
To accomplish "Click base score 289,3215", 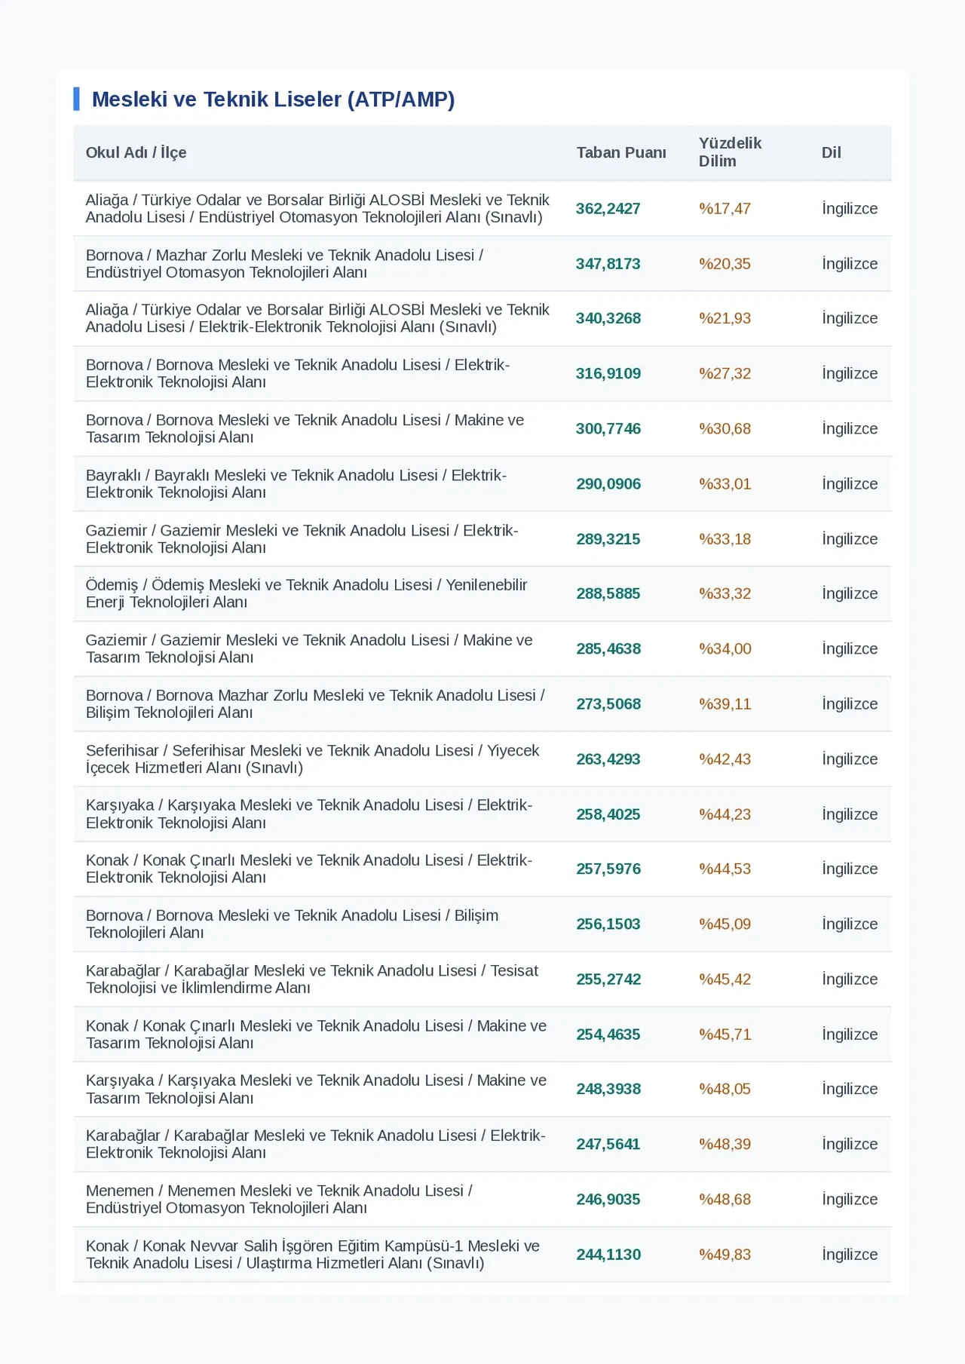I will [x=608, y=539].
